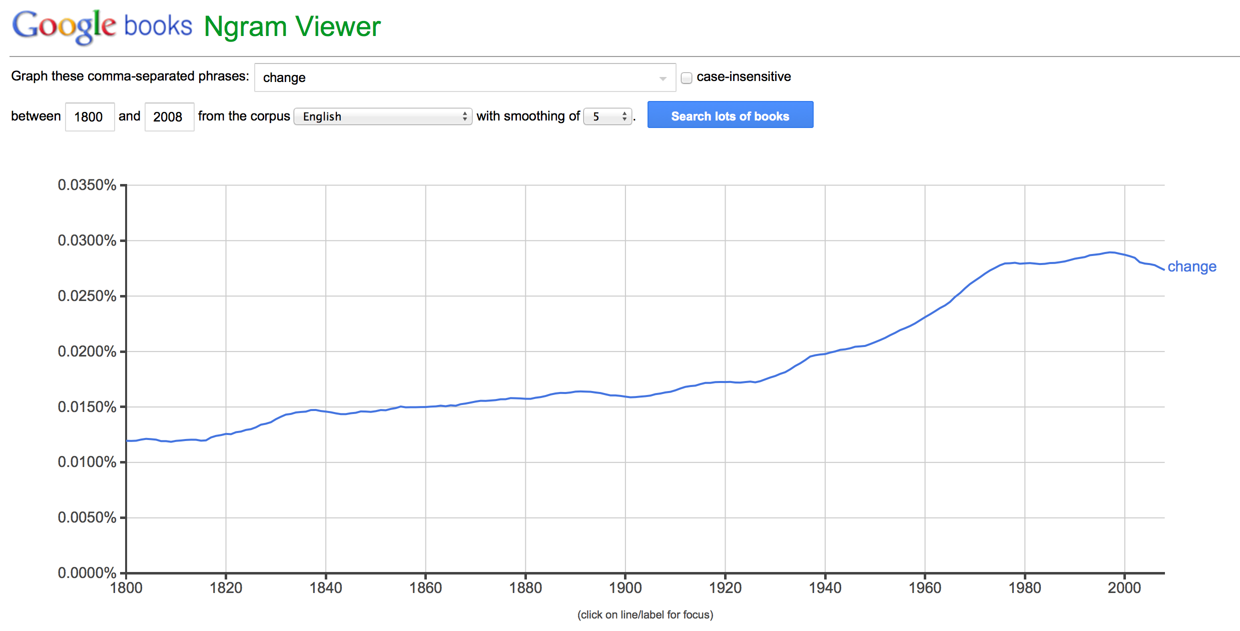
Task: Click the 1940 label on the x-axis
Action: pyautogui.click(x=825, y=587)
